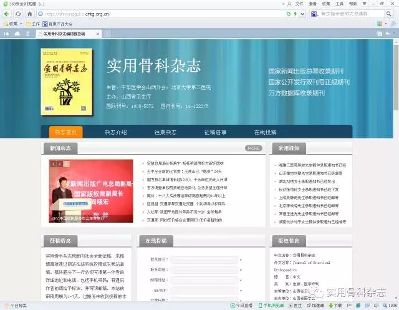Click the page vertical scrollbar thumb
The image size is (399, 310).
tap(396, 77)
